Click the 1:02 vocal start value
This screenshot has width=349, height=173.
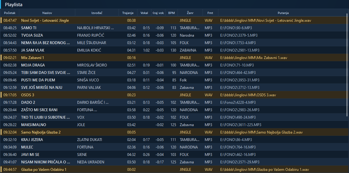point(146,50)
